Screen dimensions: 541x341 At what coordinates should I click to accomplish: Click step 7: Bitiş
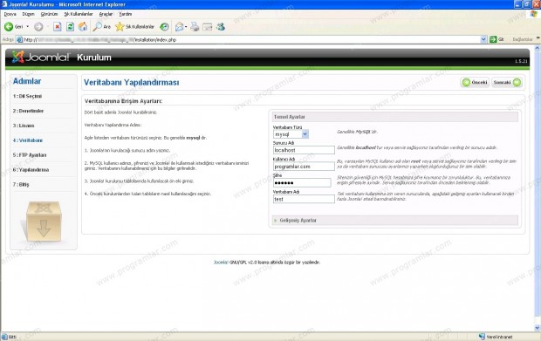pos(21,185)
